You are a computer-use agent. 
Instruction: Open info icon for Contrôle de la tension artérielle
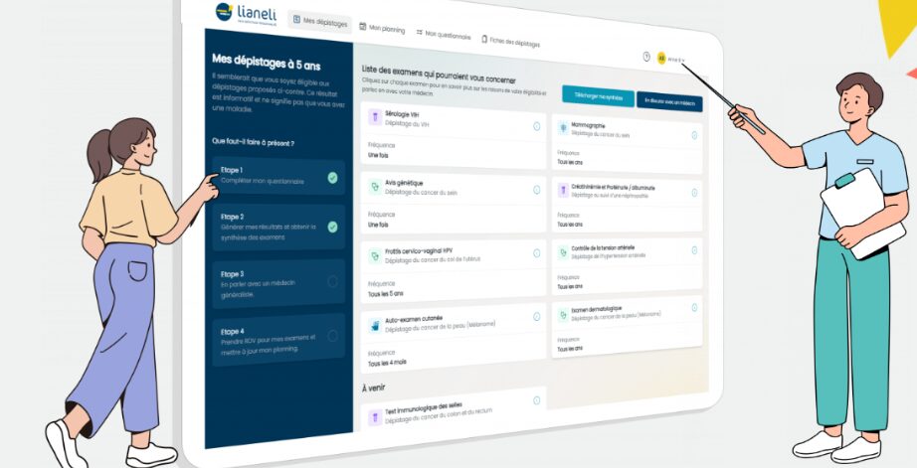coord(694,250)
